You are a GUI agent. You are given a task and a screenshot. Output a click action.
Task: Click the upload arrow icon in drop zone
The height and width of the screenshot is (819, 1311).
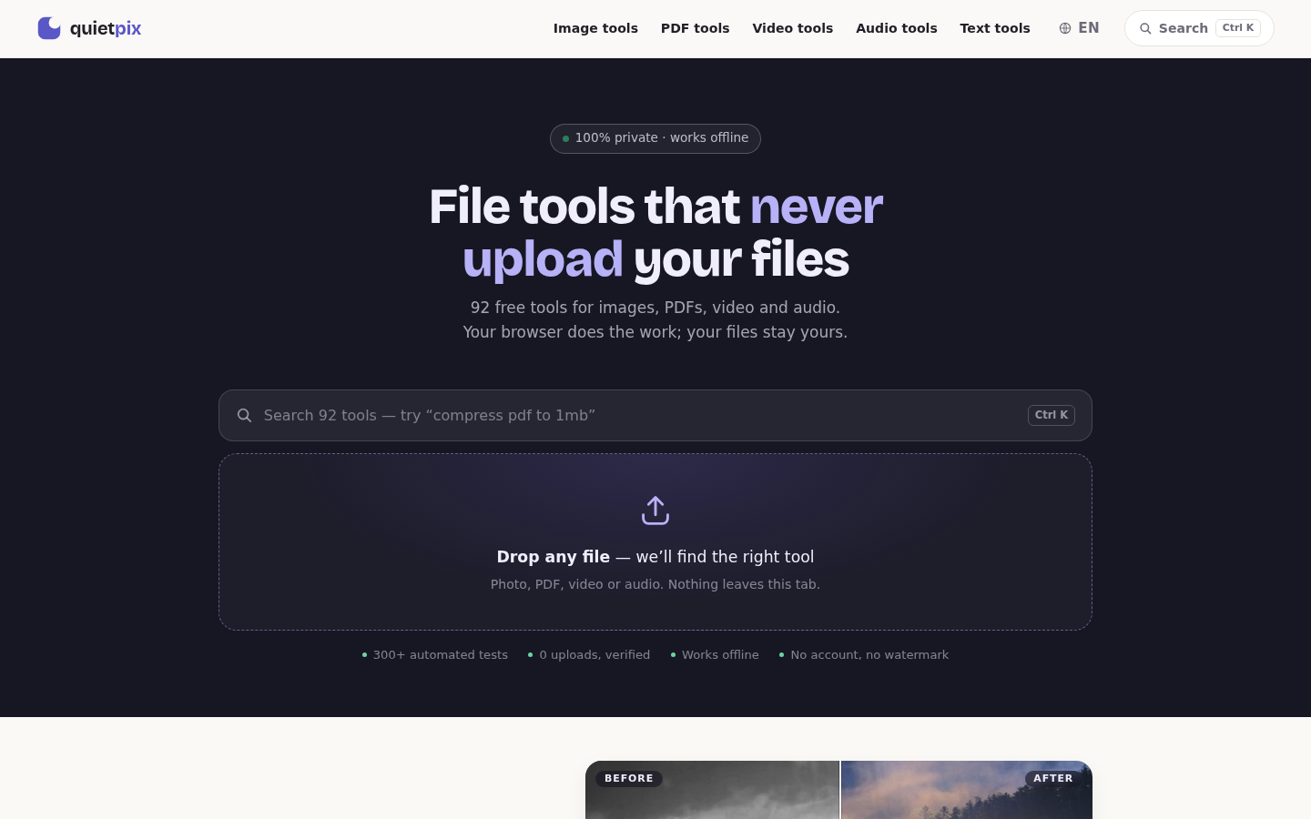(x=655, y=511)
